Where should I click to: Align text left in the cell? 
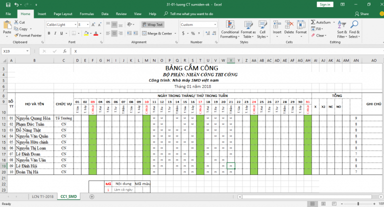pos(108,33)
